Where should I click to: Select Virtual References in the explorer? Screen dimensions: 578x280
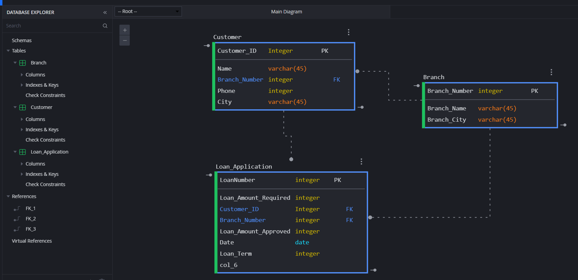32,241
